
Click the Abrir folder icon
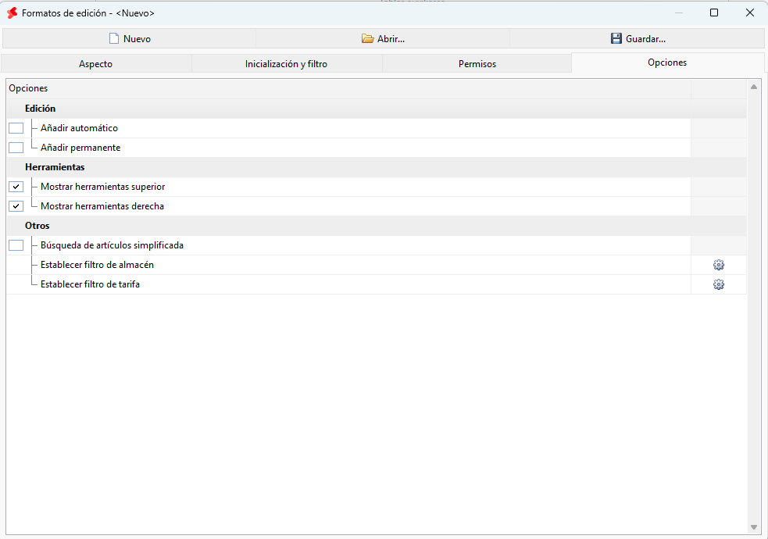(367, 39)
